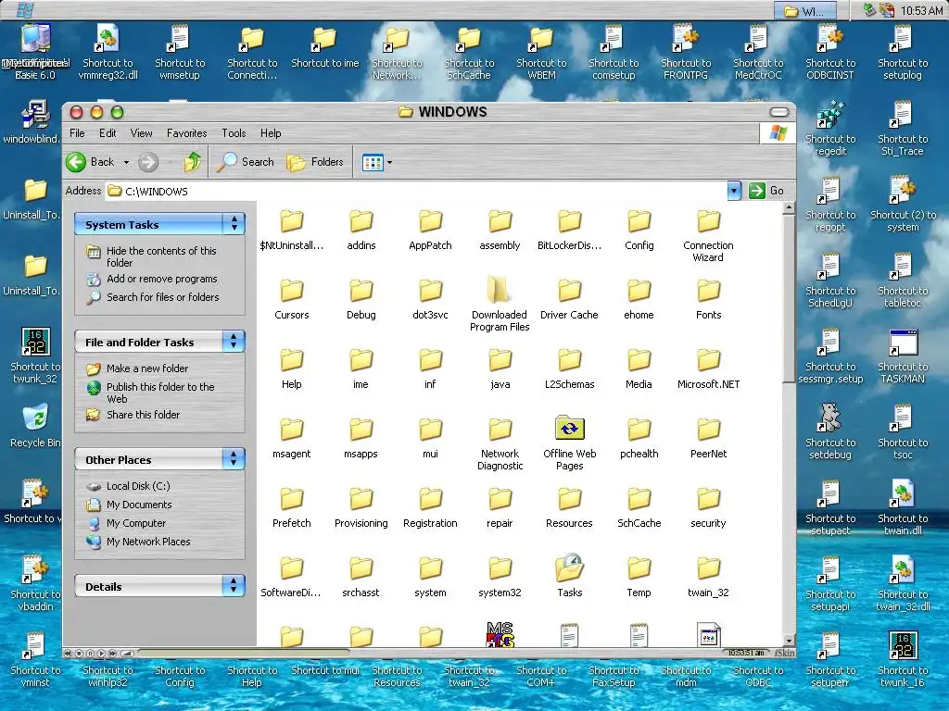Select the security folder
The image size is (949, 711).
tap(708, 499)
